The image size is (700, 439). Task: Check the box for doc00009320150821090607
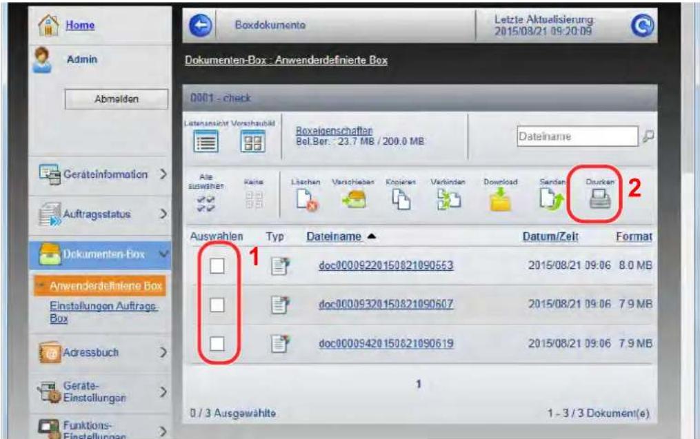pos(217,305)
